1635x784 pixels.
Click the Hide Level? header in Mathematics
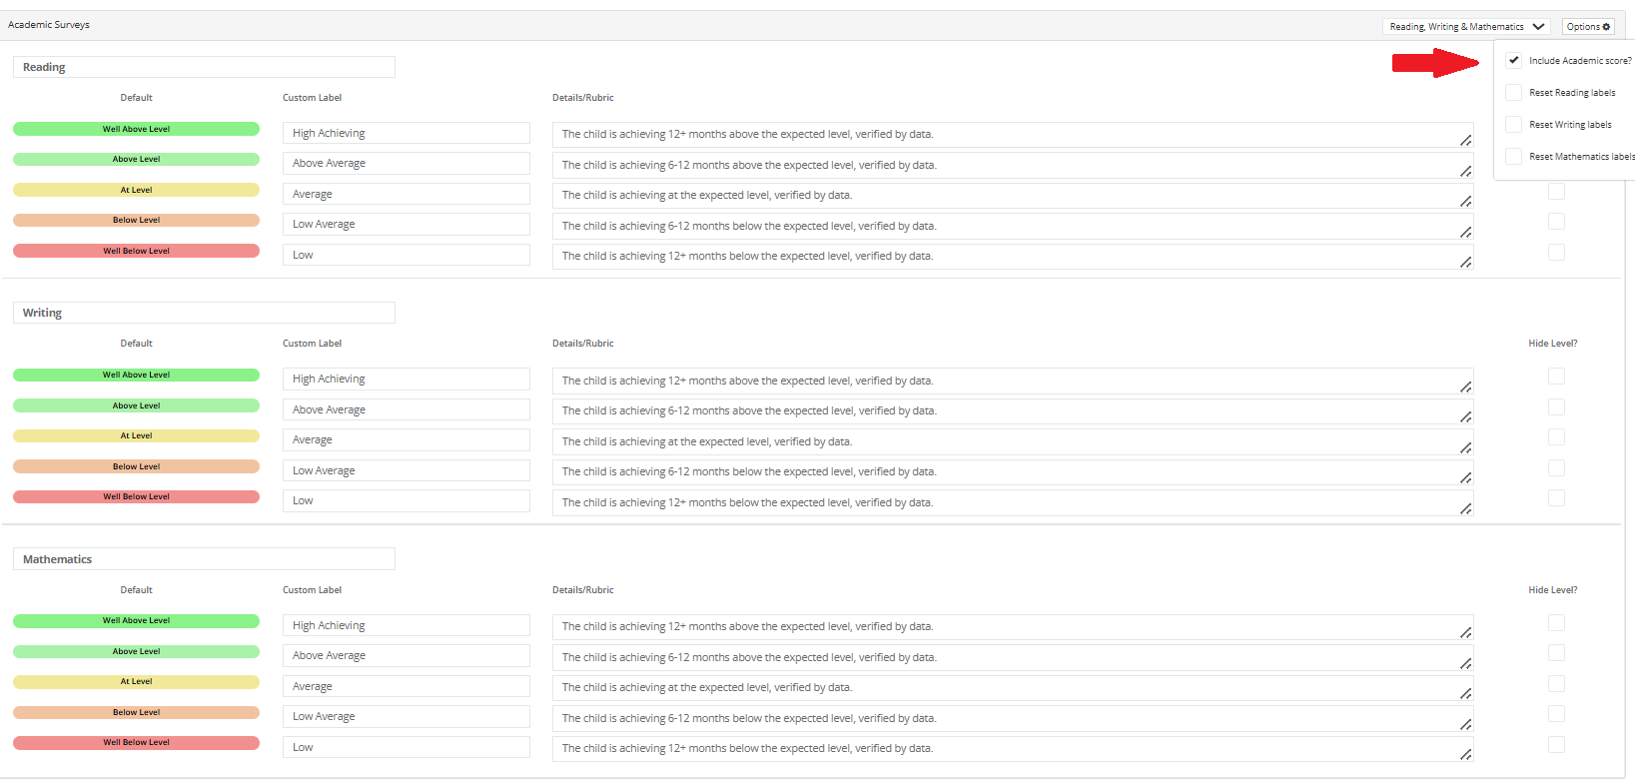[x=1553, y=590]
